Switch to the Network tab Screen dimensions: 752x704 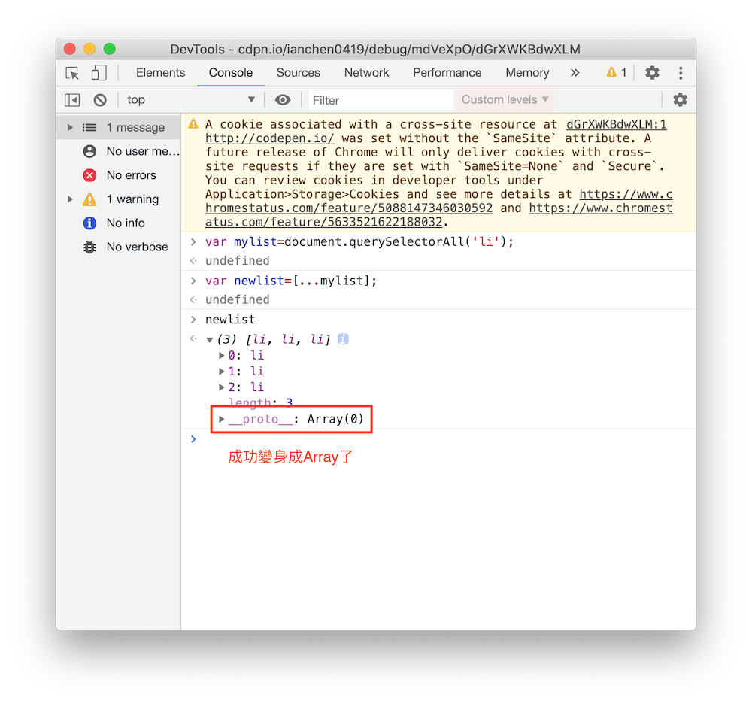[366, 73]
